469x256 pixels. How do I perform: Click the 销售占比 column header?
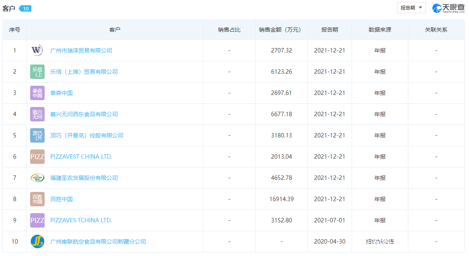[x=229, y=30]
